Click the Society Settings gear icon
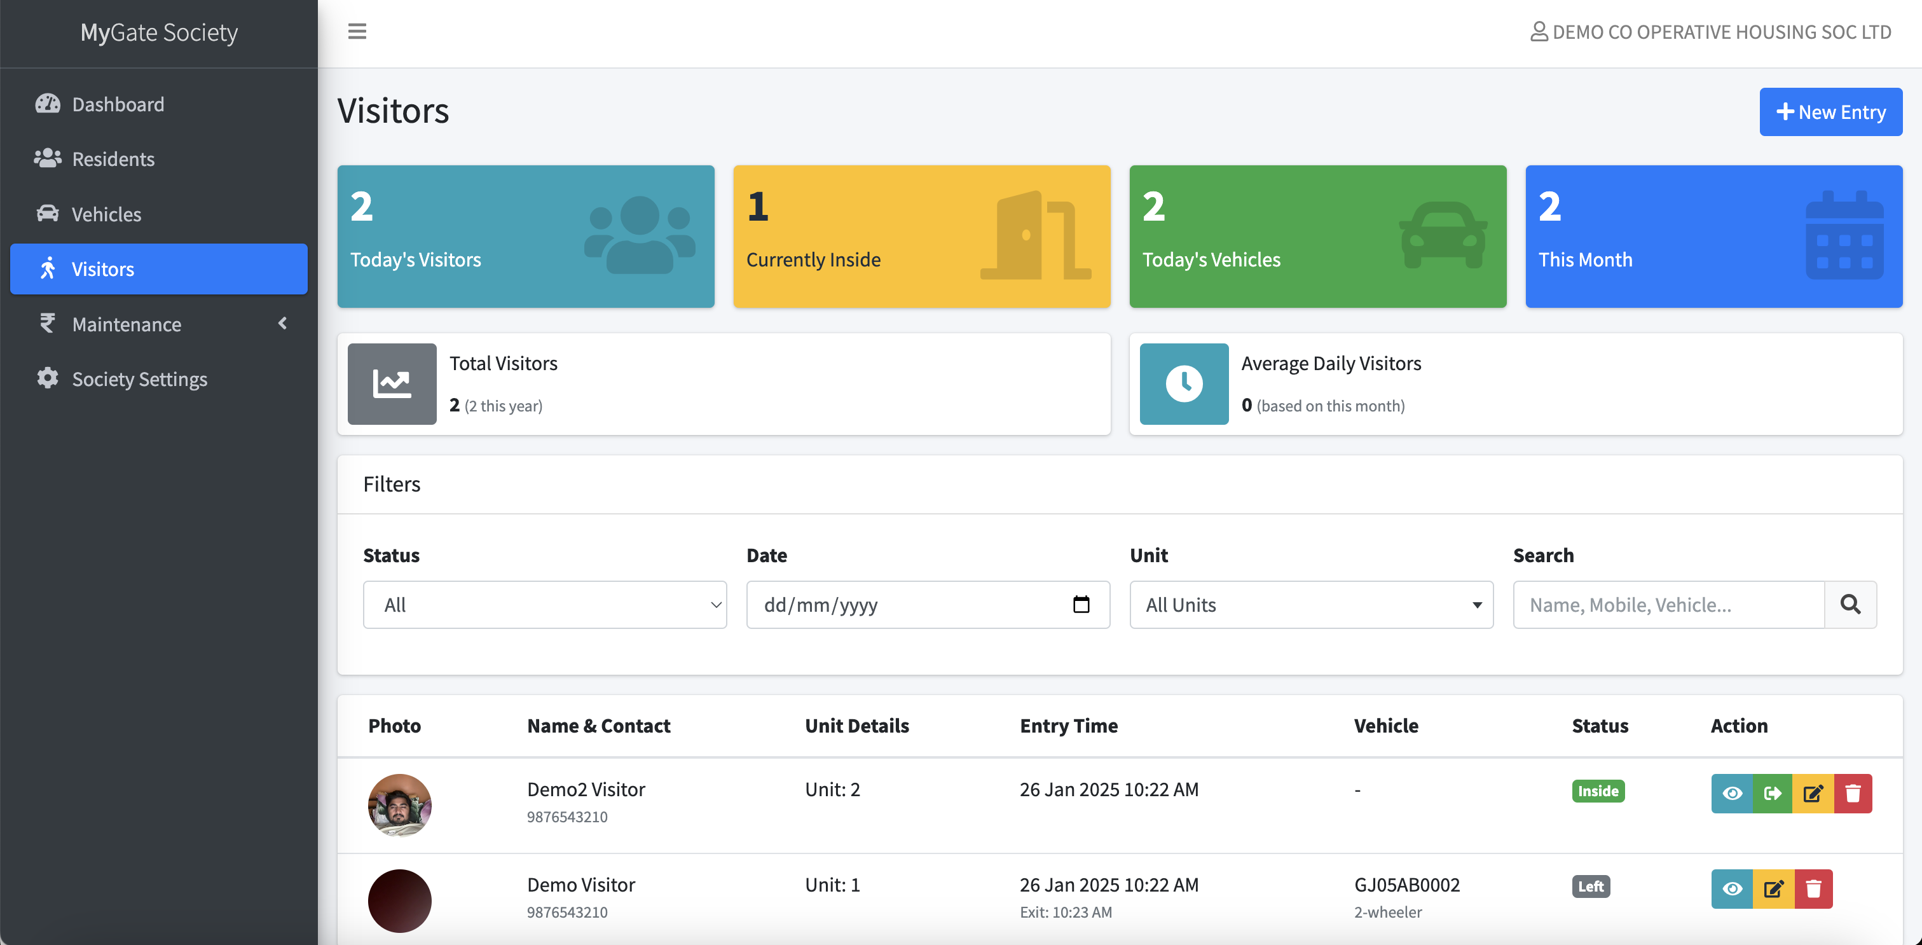The width and height of the screenshot is (1922, 945). tap(48, 378)
